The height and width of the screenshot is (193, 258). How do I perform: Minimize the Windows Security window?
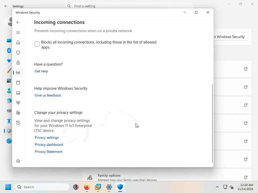pos(185,12)
